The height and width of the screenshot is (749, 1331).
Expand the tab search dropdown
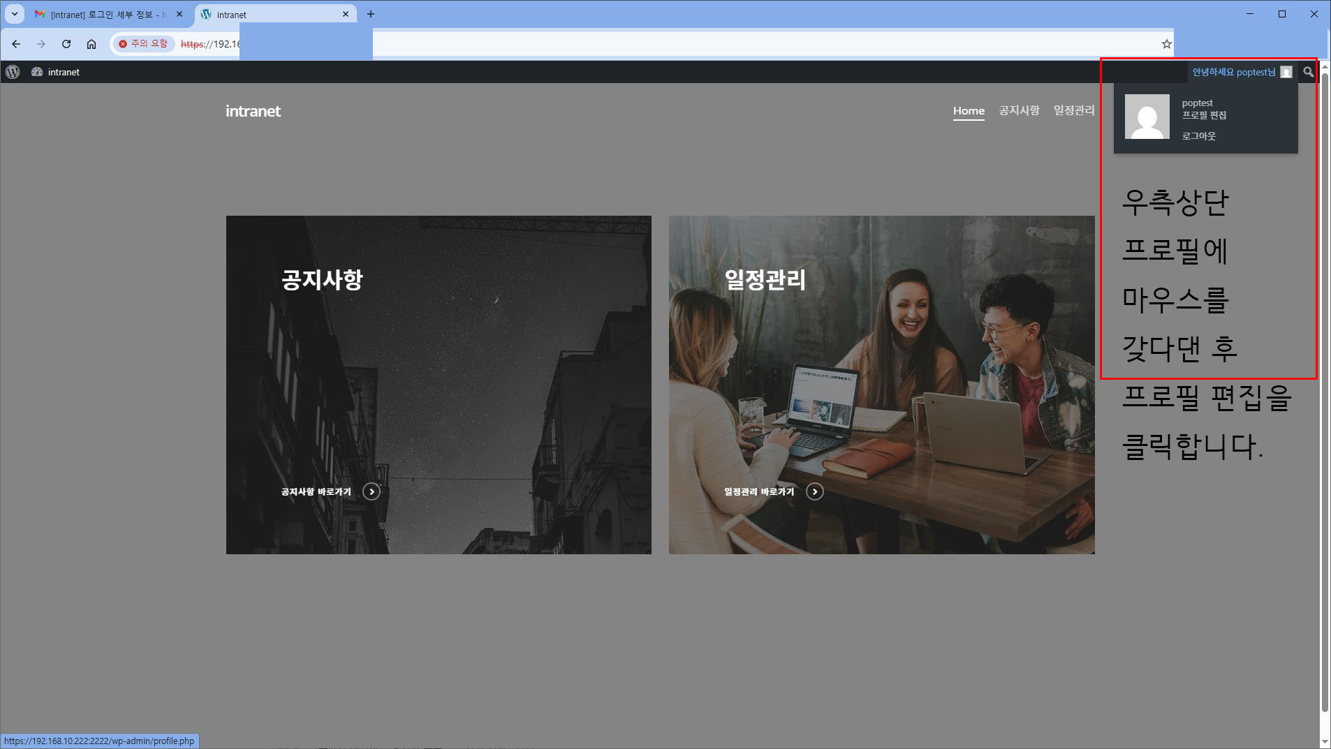tap(14, 14)
